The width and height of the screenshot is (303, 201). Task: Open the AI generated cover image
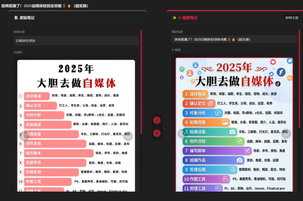tap(234, 125)
